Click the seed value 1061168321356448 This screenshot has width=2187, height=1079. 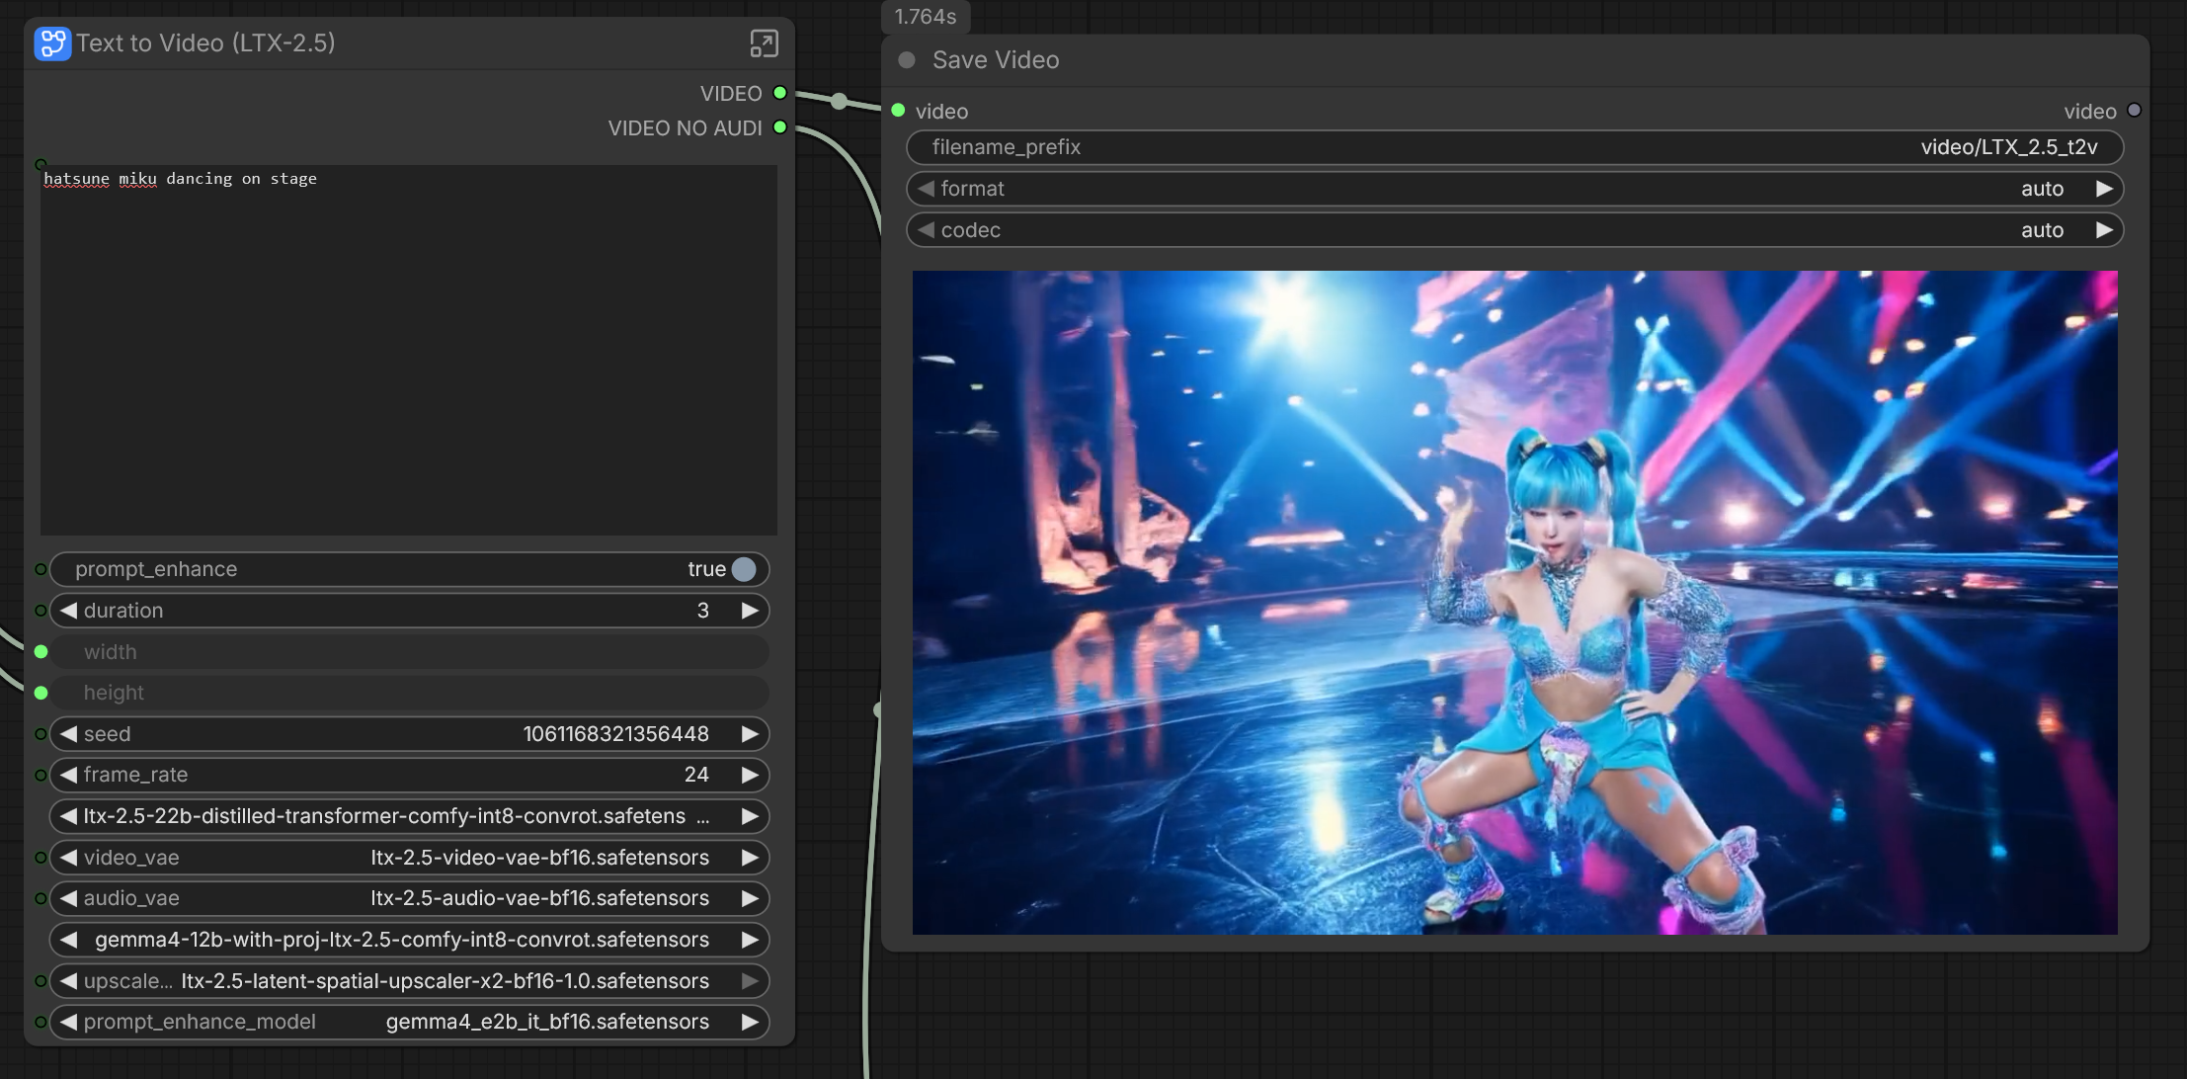tap(615, 734)
